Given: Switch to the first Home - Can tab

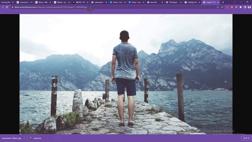Looking at the screenshot, I should pos(117,2).
